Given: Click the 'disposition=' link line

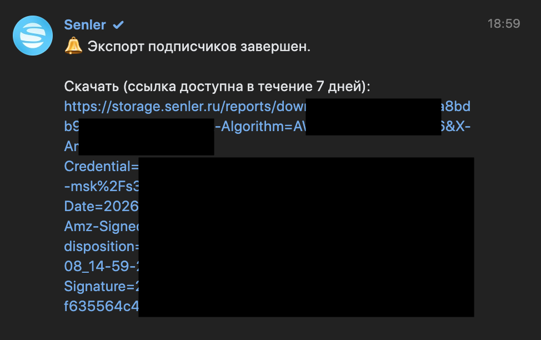Looking at the screenshot, I should tap(102, 247).
